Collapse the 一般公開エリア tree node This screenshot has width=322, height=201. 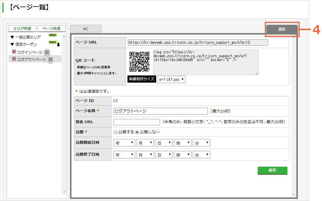[12, 37]
